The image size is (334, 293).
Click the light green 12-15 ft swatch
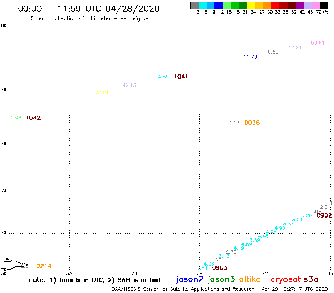227,5
